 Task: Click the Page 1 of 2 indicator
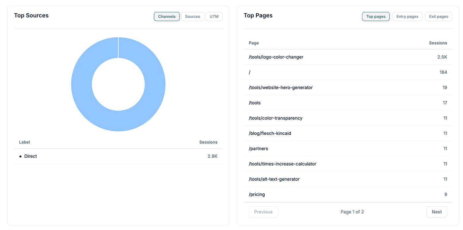tap(352, 212)
